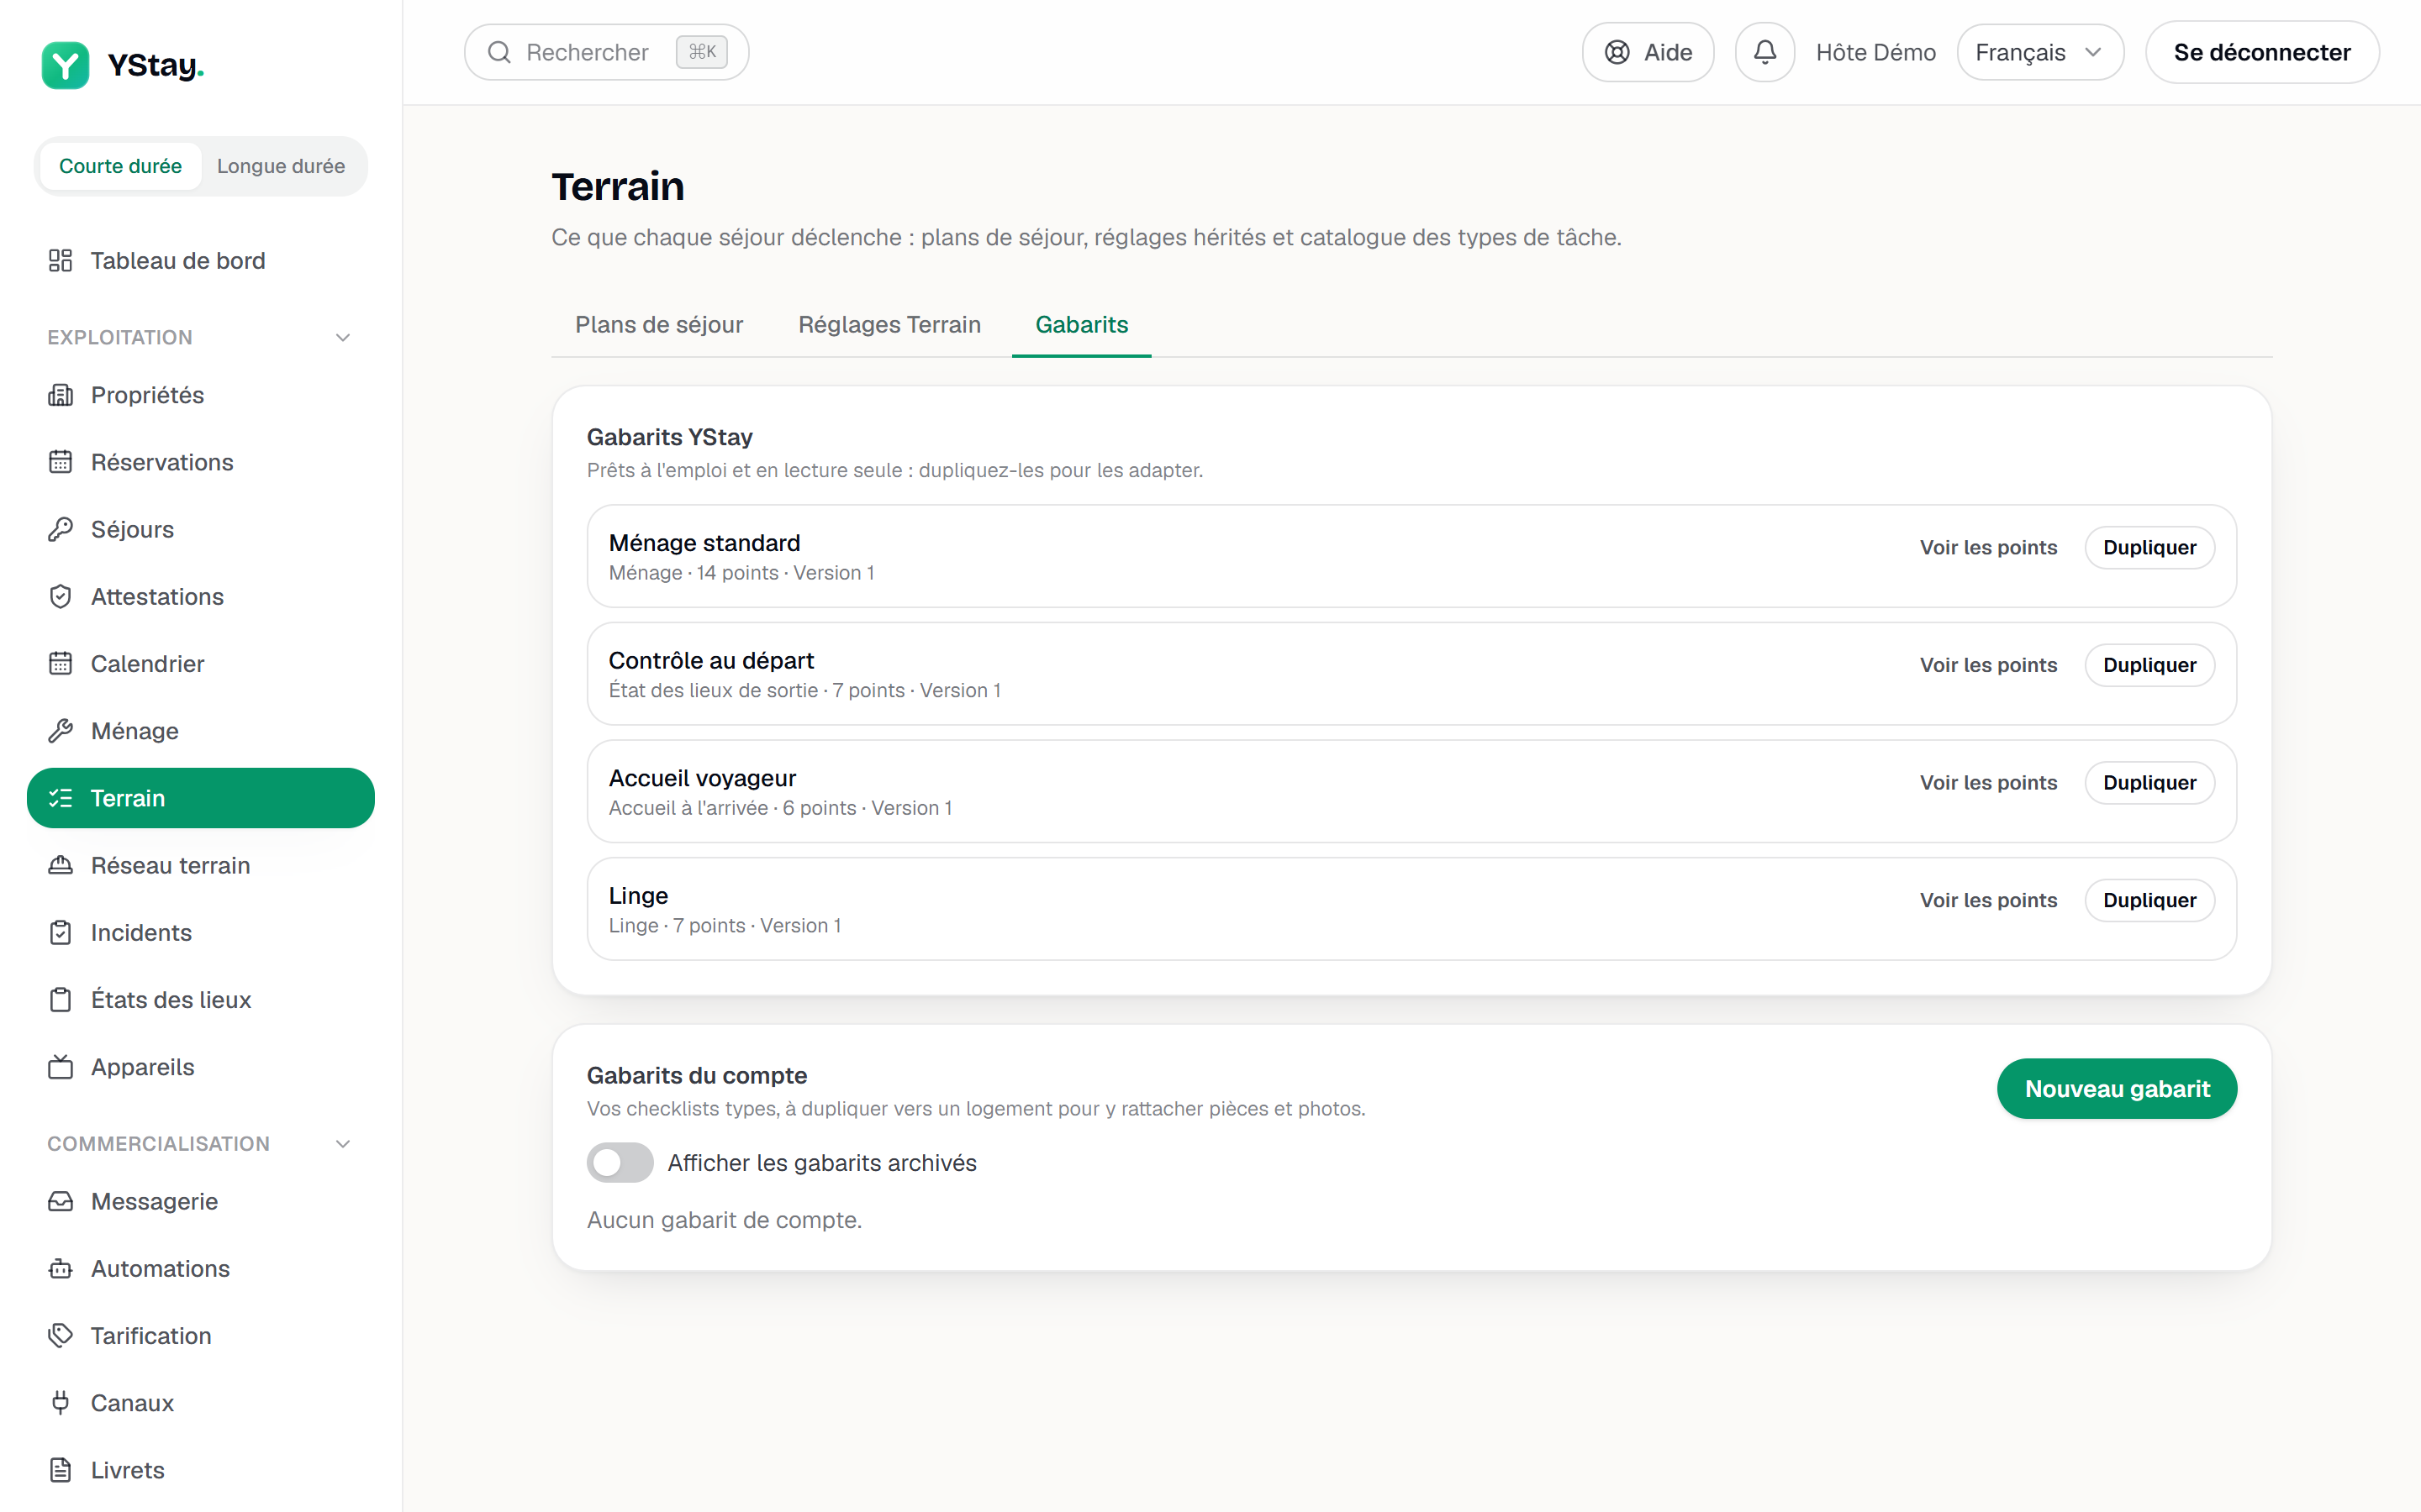Click the Calendrier icon in sidebar
The image size is (2421, 1512).
coord(60,663)
